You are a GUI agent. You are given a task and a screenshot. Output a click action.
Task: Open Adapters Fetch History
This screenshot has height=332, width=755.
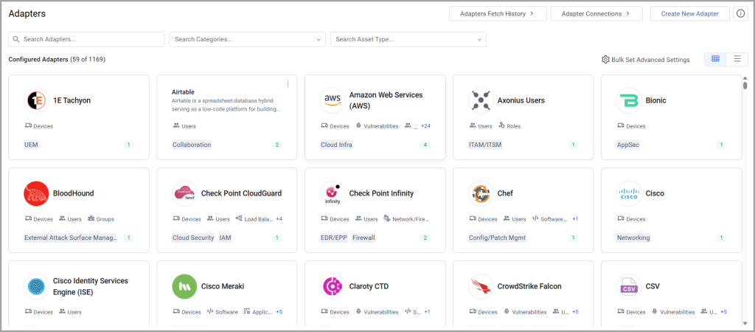click(x=498, y=14)
